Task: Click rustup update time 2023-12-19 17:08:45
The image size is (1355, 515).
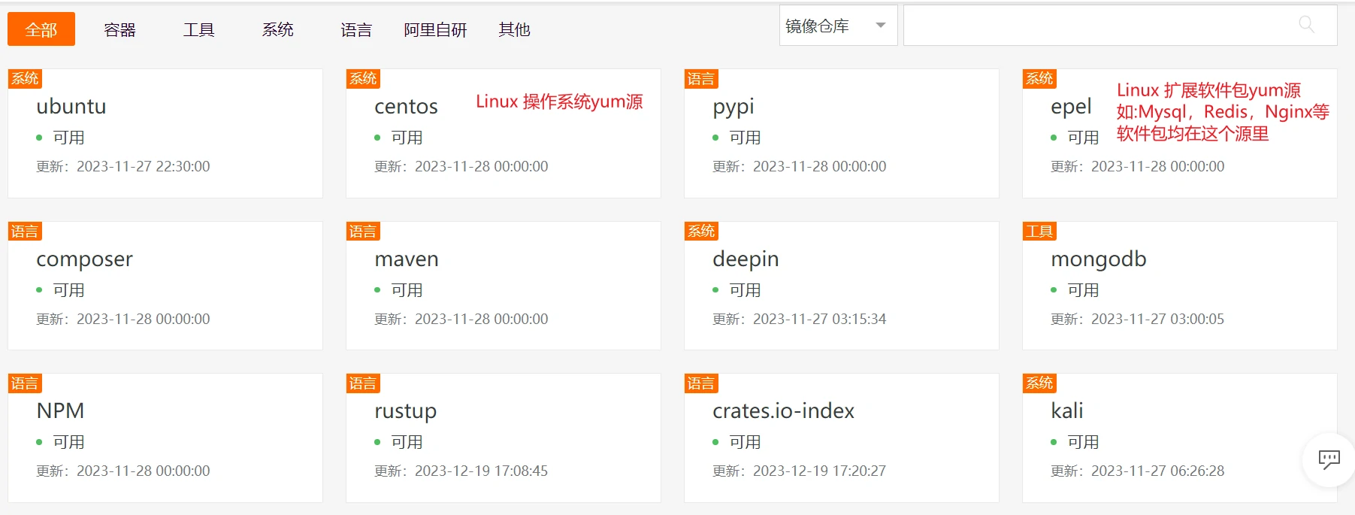Action: pos(481,471)
